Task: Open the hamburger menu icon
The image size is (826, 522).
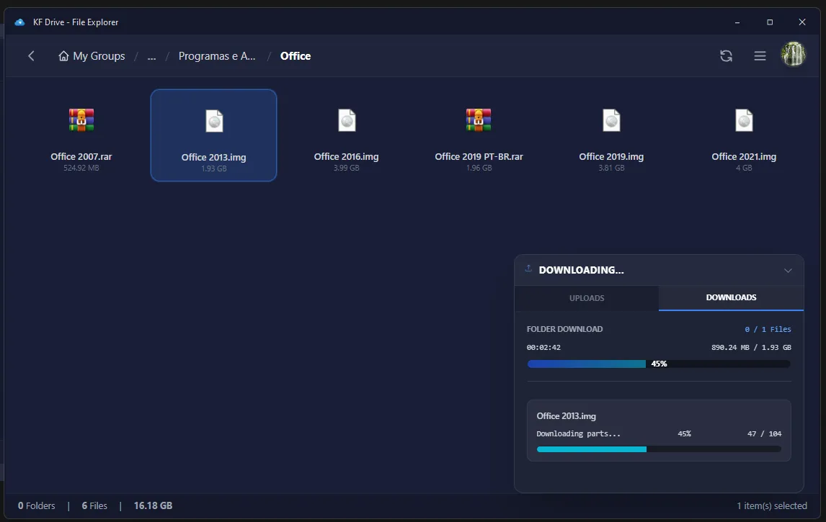Action: [760, 56]
